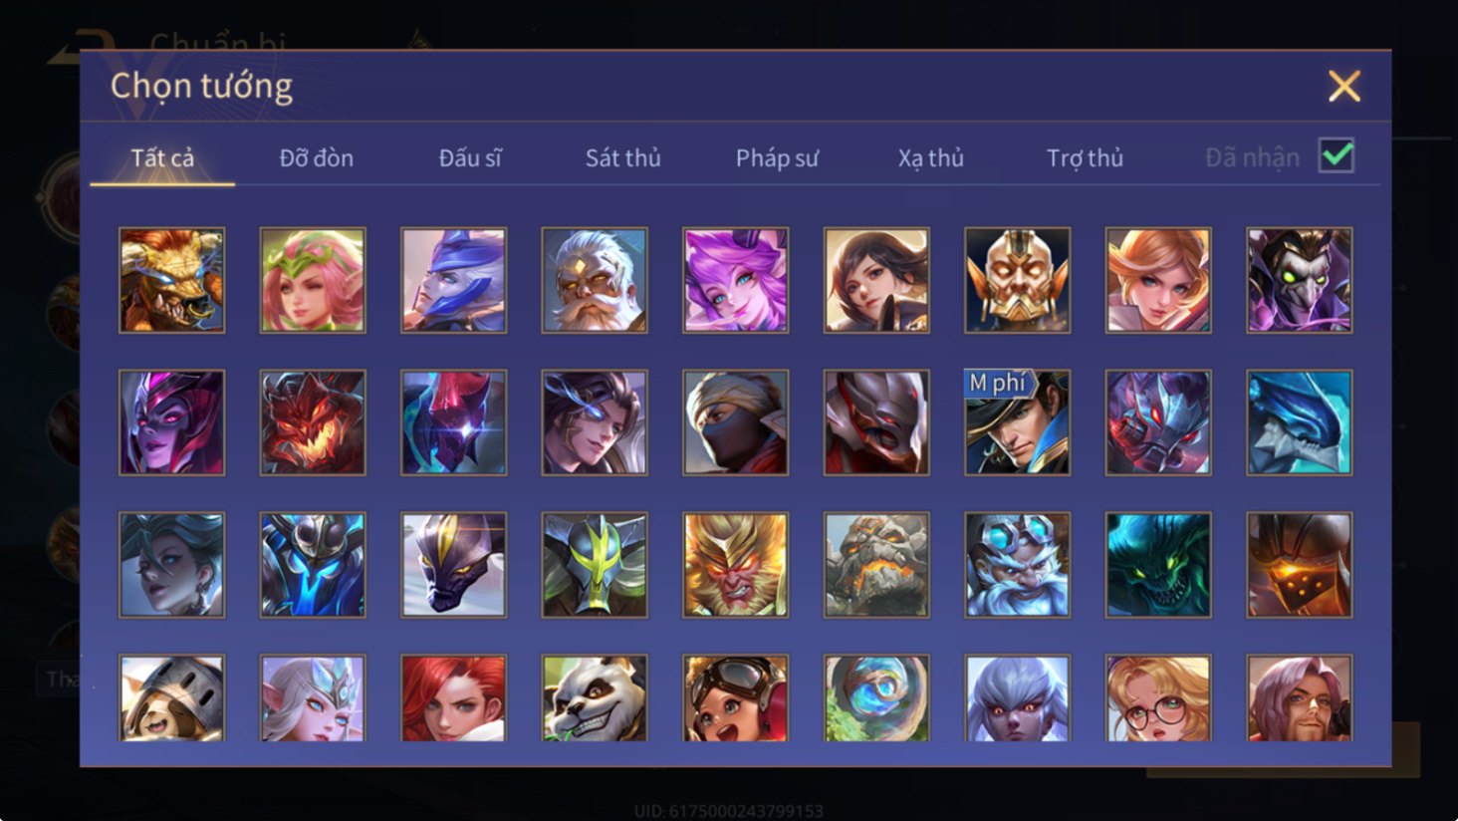Choose the red fire demon hero

coord(313,422)
